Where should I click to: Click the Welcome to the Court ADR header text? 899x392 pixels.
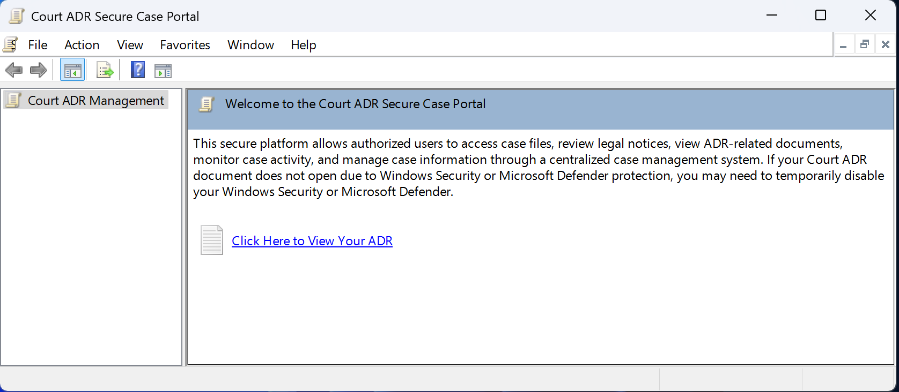[x=356, y=104]
